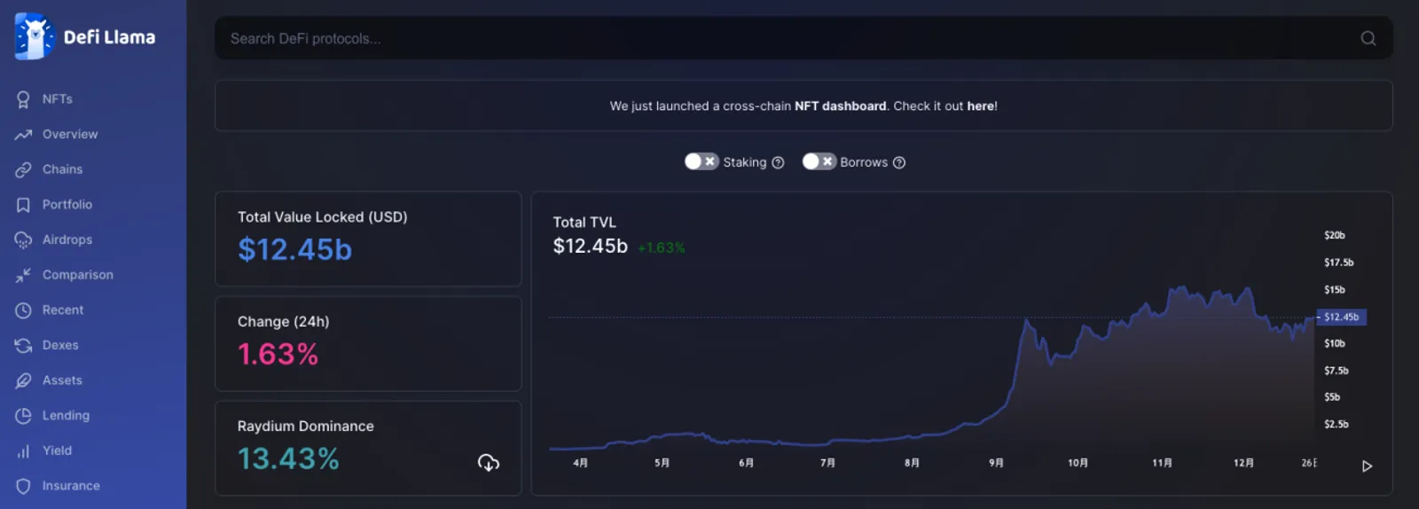
Task: Click the Lending pie-chart icon
Action: pyautogui.click(x=23, y=416)
